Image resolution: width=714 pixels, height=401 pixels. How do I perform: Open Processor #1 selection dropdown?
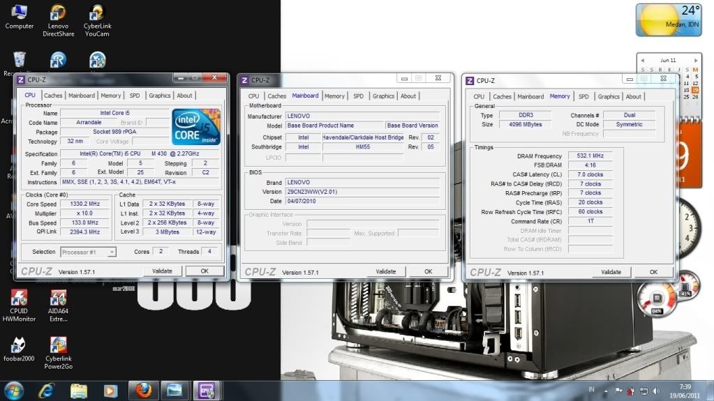coord(89,252)
